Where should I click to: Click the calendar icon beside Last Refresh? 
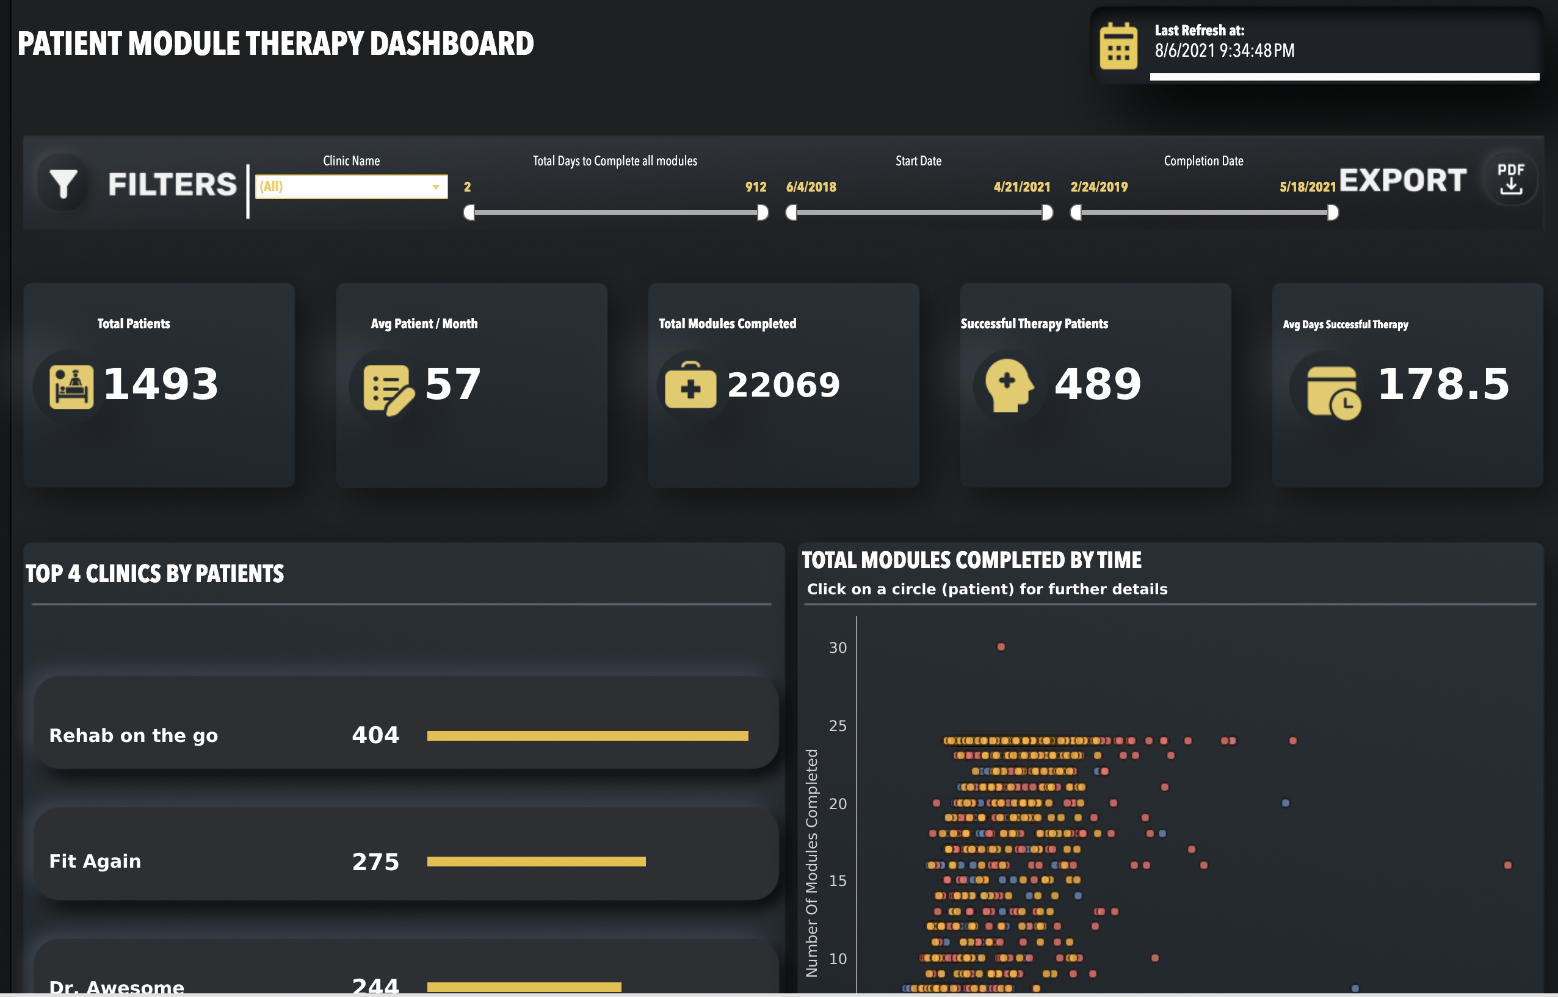click(x=1118, y=46)
